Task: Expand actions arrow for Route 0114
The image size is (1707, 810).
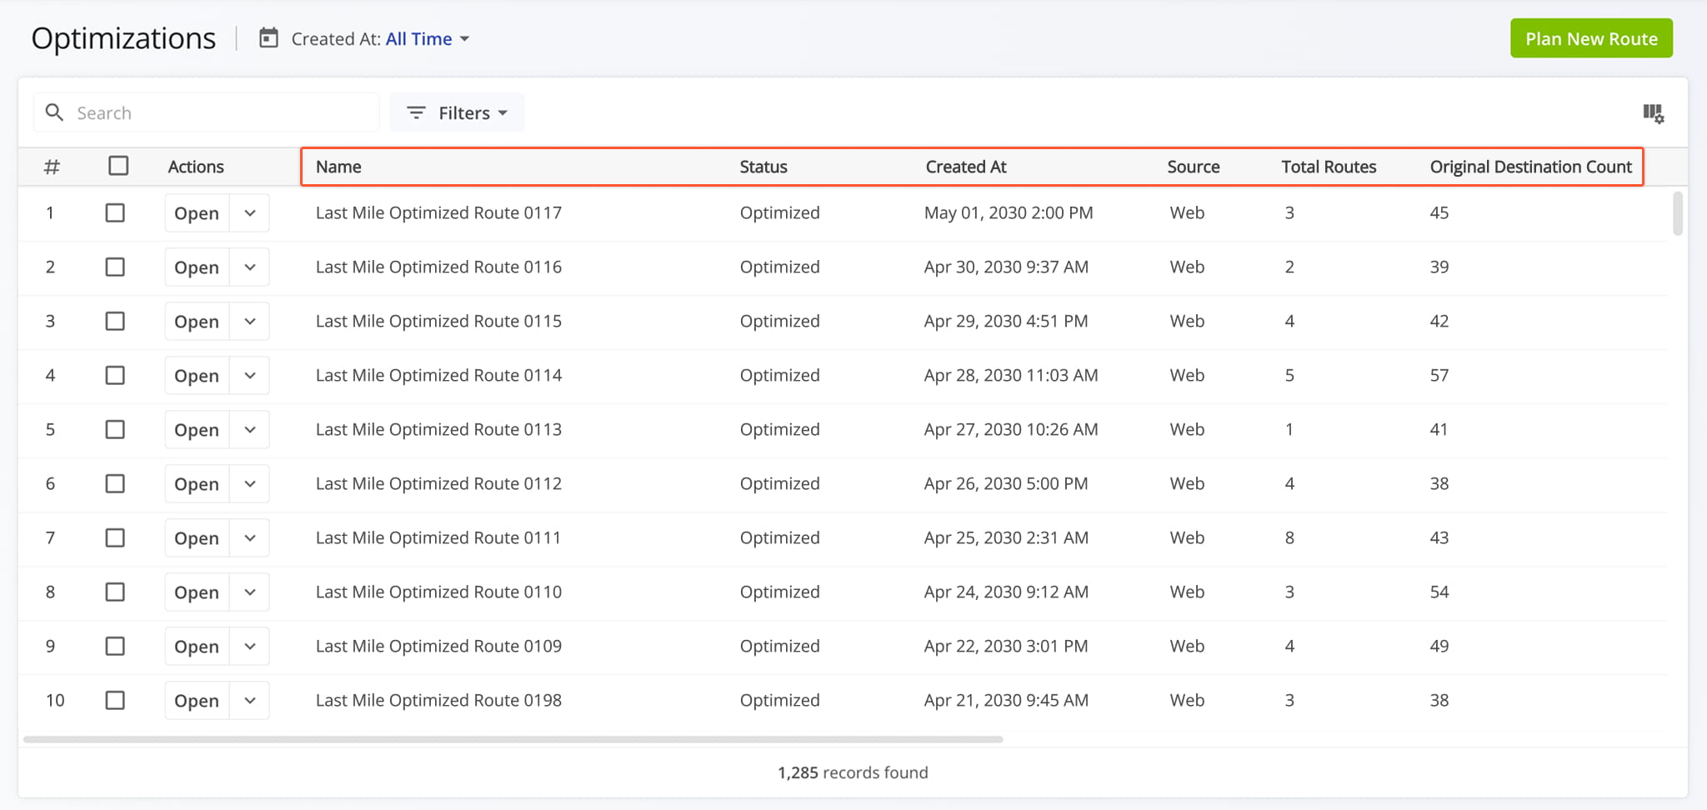Action: [x=250, y=376]
